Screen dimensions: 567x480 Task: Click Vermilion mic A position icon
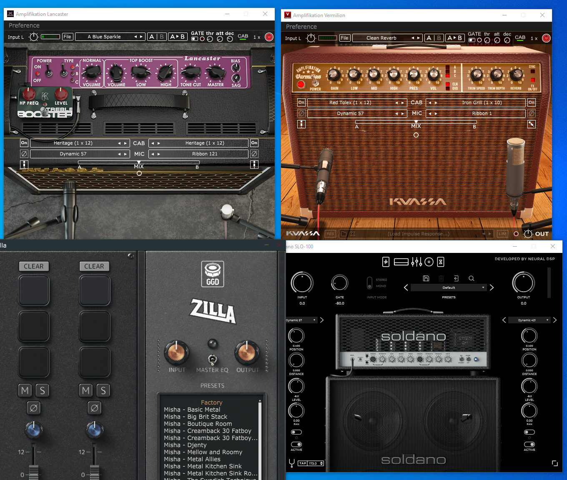point(301,124)
